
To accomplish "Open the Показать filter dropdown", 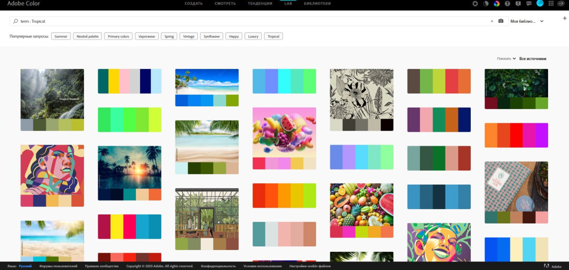I will coord(506,59).
